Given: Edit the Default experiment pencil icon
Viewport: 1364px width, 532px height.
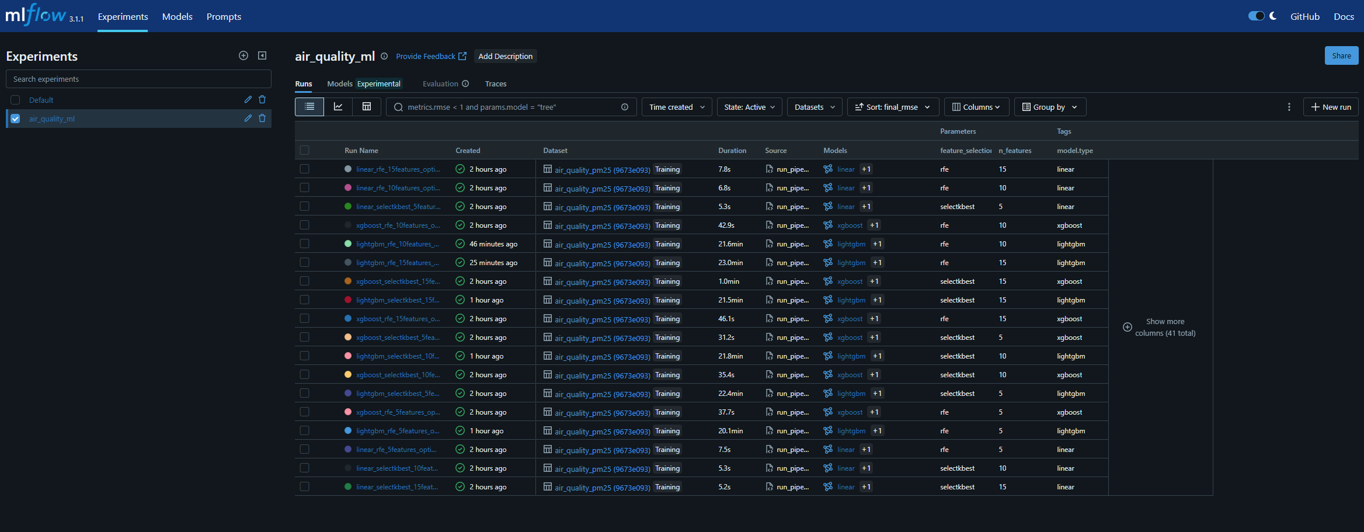Looking at the screenshot, I should pyautogui.click(x=248, y=100).
